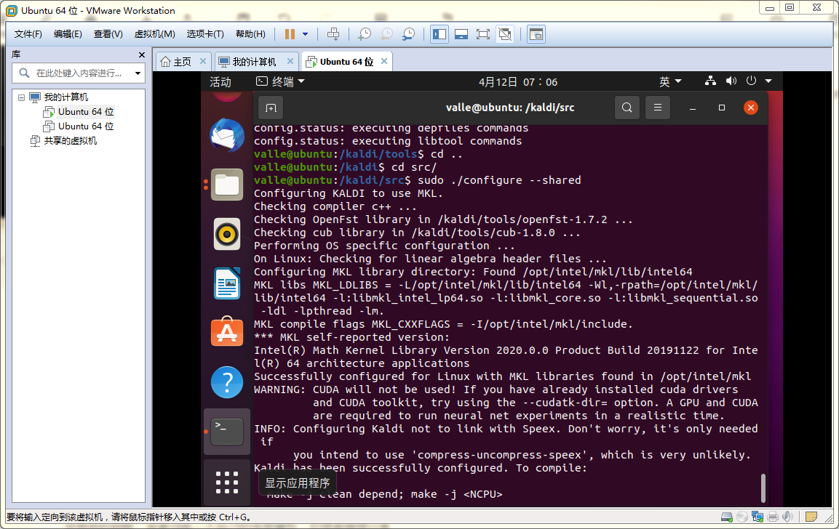Image resolution: width=839 pixels, height=529 pixels.
Task: Launch Thunderbird from the Ubuntu dock
Action: [x=227, y=136]
